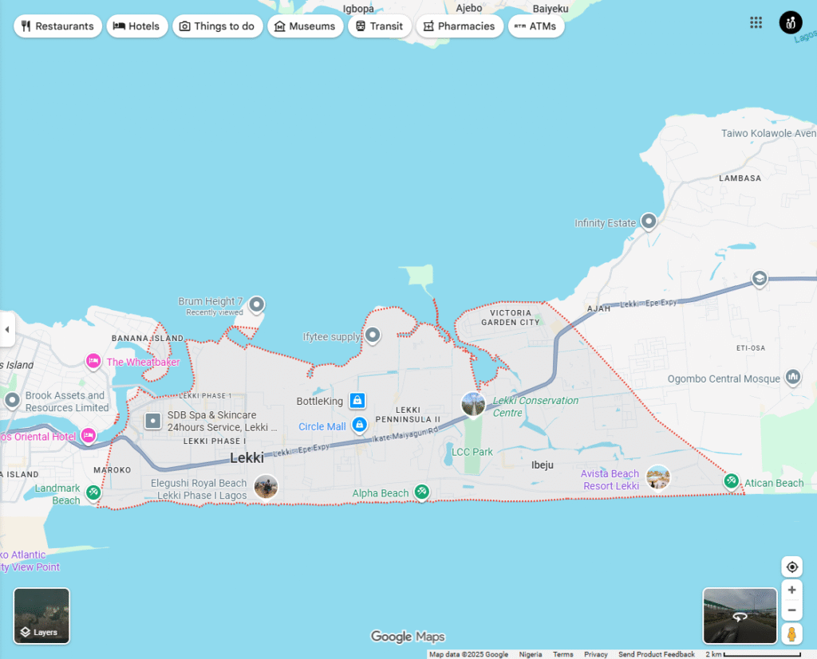Click the LCC Park label
817x659 pixels.
tap(472, 452)
